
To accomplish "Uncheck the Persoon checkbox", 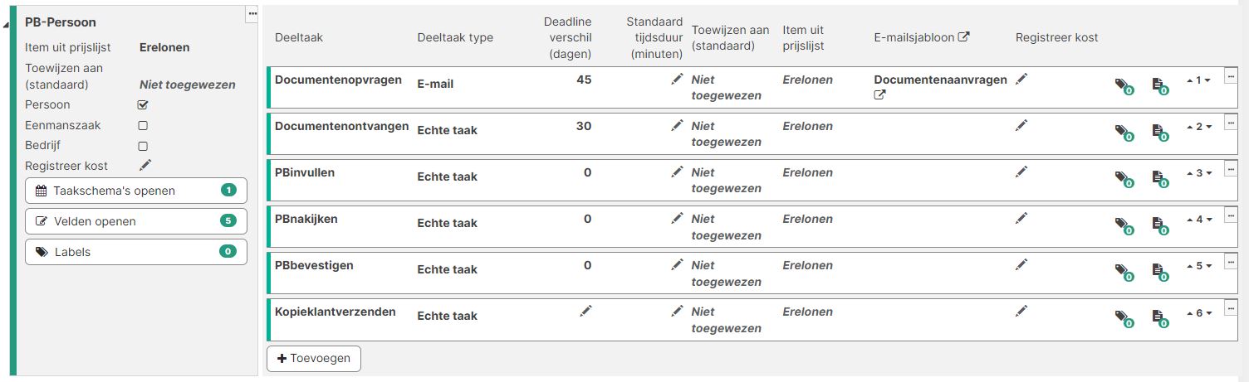I will coord(143,105).
